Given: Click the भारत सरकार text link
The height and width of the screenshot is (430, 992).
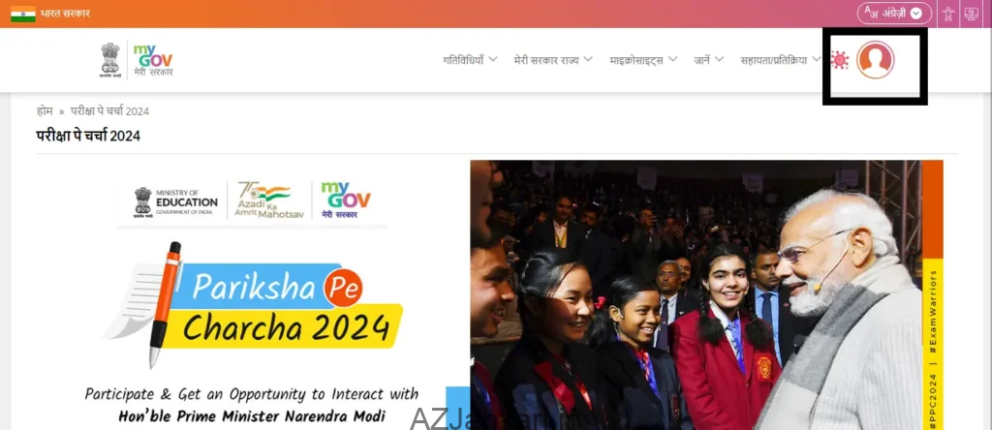Looking at the screenshot, I should pos(65,14).
